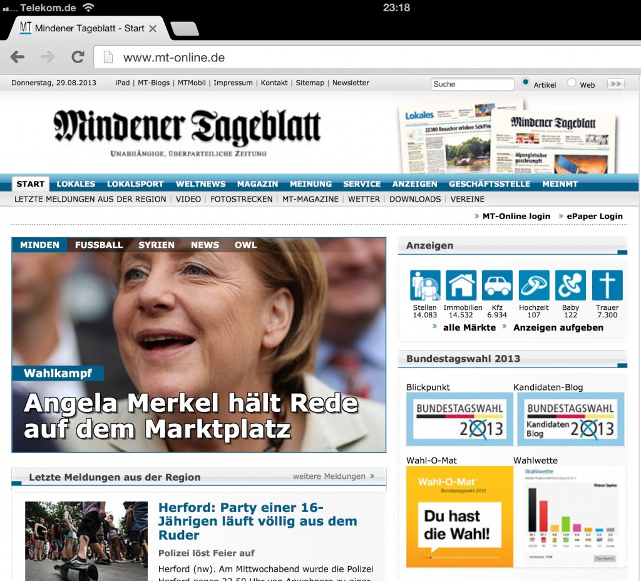Select the Artikel search radio button
Screen dimensions: 641x581
point(526,82)
